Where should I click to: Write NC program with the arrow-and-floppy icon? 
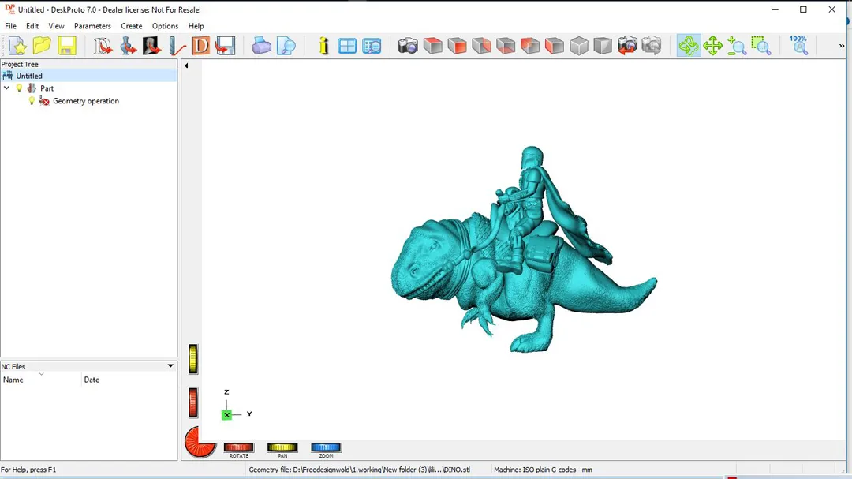tap(225, 46)
